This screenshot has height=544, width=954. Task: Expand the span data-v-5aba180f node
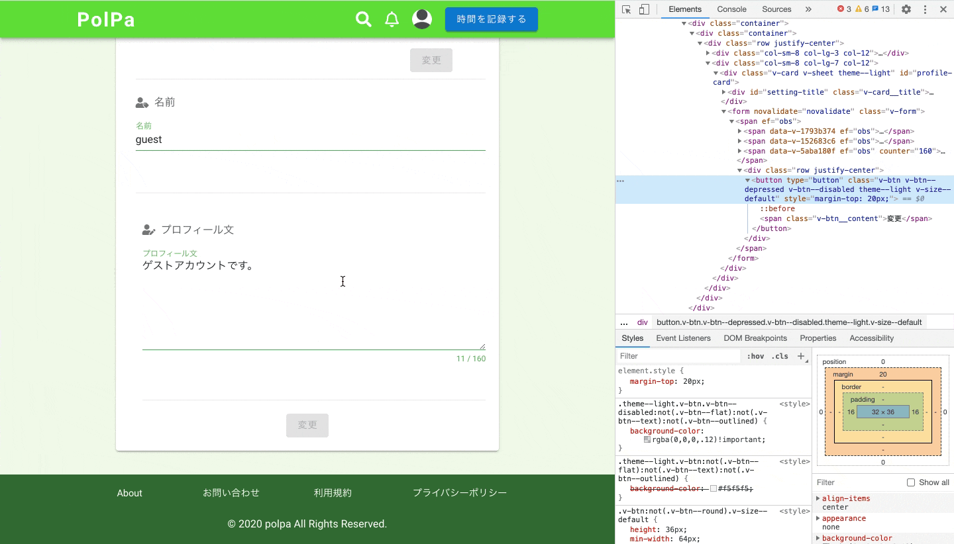[x=740, y=151]
